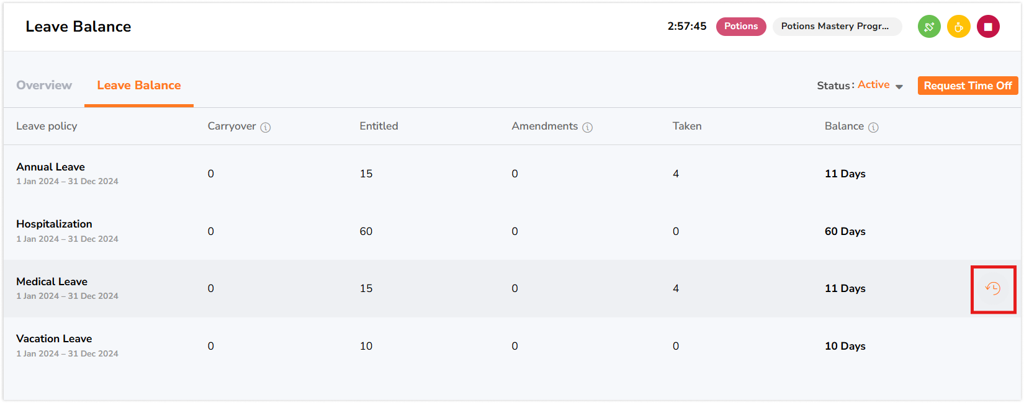
Task: Expand the Status dropdown arrow
Action: click(899, 87)
